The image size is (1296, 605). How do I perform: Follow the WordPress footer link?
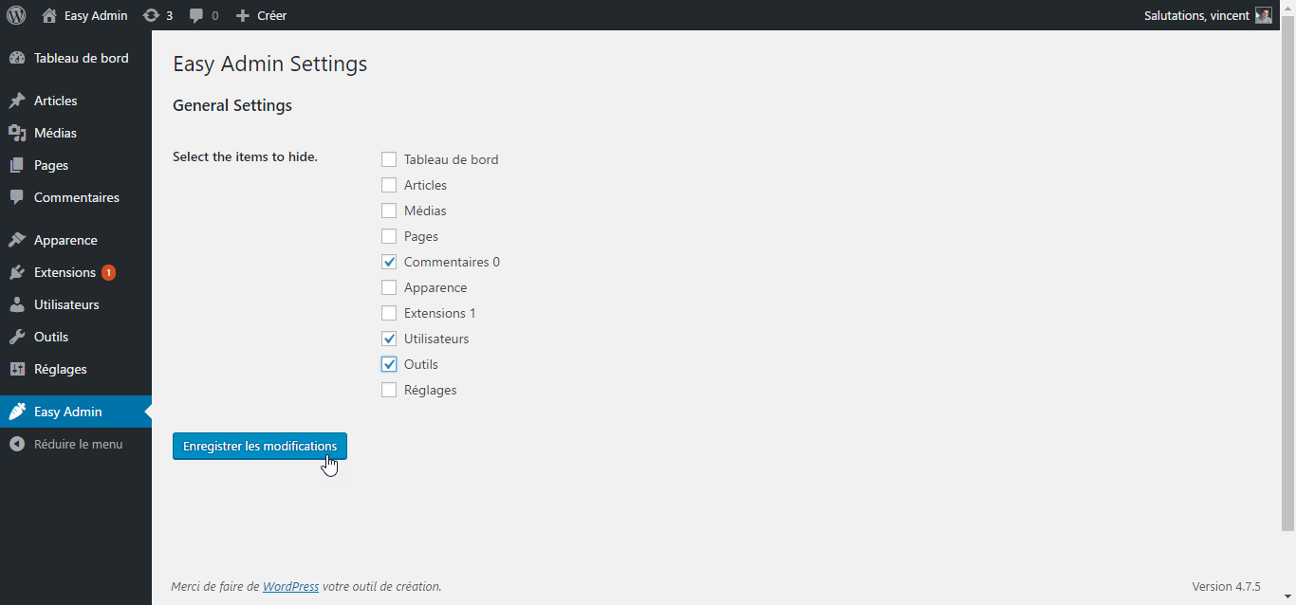tap(290, 586)
